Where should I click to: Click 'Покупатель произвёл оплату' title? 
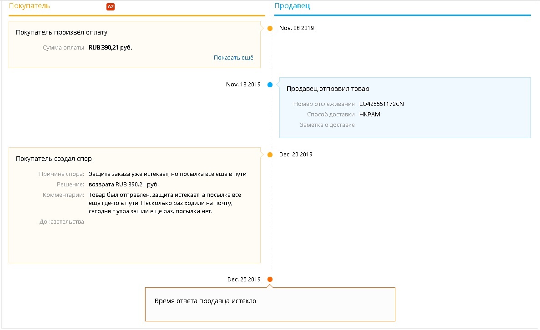point(62,32)
